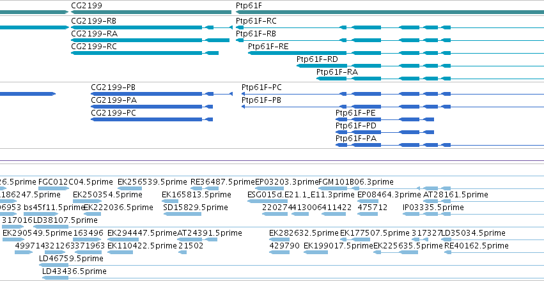Choose EST EK110422.5prime

tap(120, 253)
